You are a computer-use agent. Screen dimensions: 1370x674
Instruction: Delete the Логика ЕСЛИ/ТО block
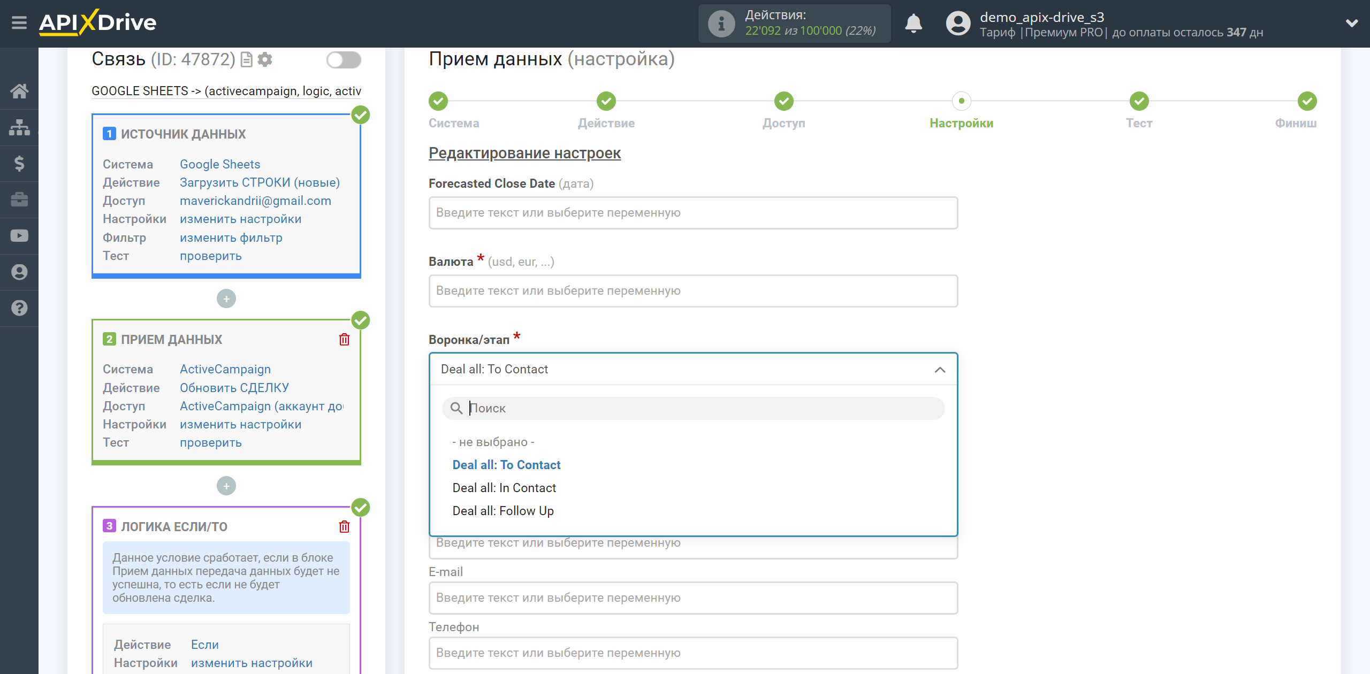coord(344,527)
